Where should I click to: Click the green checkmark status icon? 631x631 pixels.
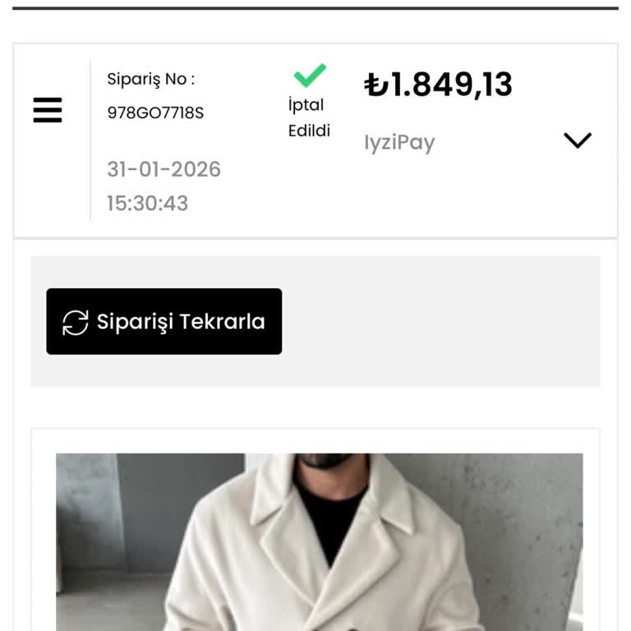pyautogui.click(x=310, y=76)
